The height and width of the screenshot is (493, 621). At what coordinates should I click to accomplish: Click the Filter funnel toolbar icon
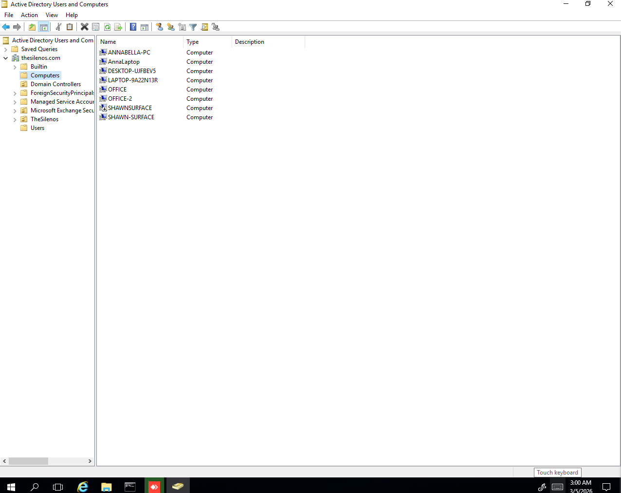click(193, 27)
